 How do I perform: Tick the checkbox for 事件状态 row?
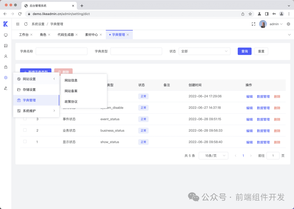pyautogui.click(x=25, y=119)
